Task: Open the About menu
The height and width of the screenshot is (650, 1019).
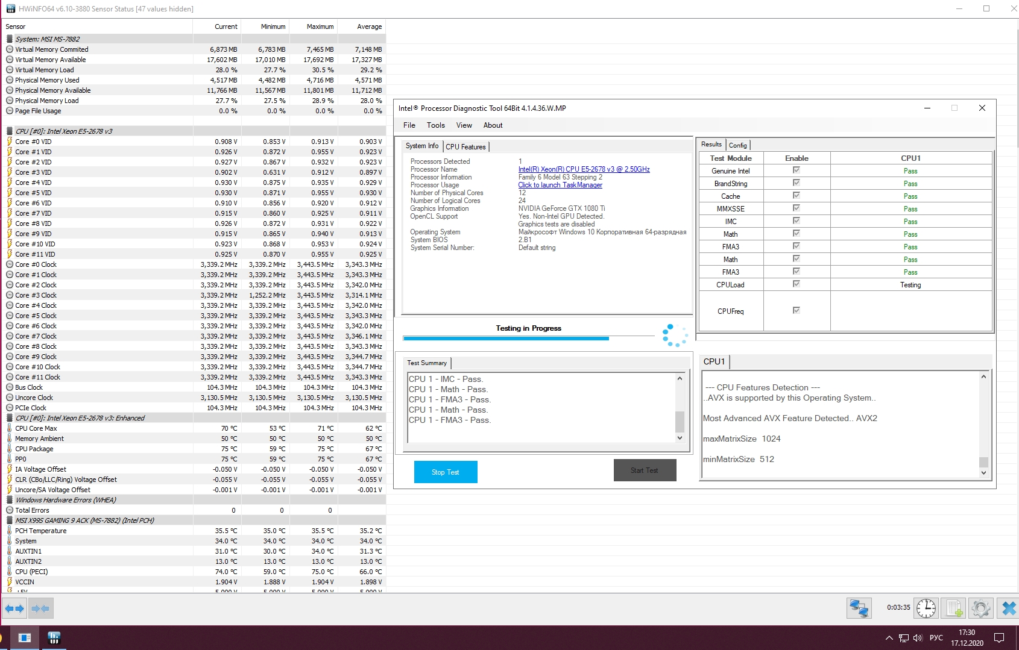Action: (493, 125)
